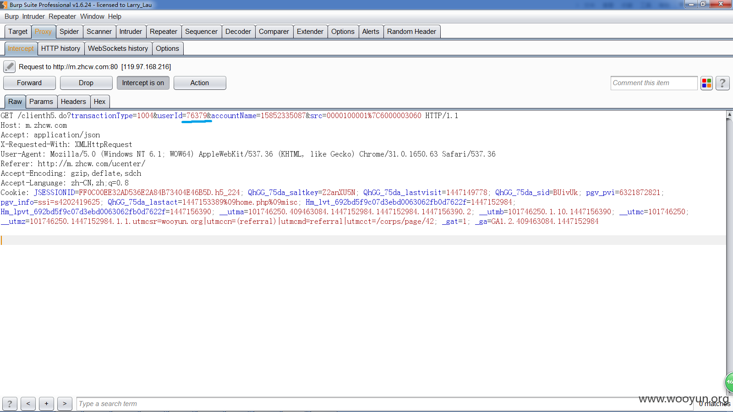Open the Random Header tab

point(411,32)
